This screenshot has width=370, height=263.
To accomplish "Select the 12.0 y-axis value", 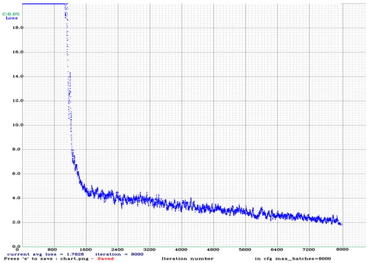I will (18, 101).
